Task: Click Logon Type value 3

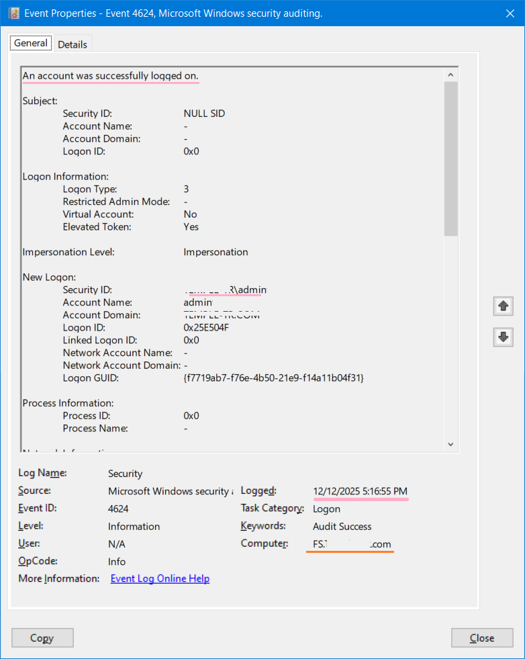Action: point(186,189)
